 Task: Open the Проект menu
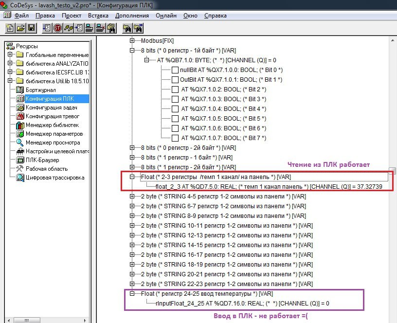coord(72,16)
